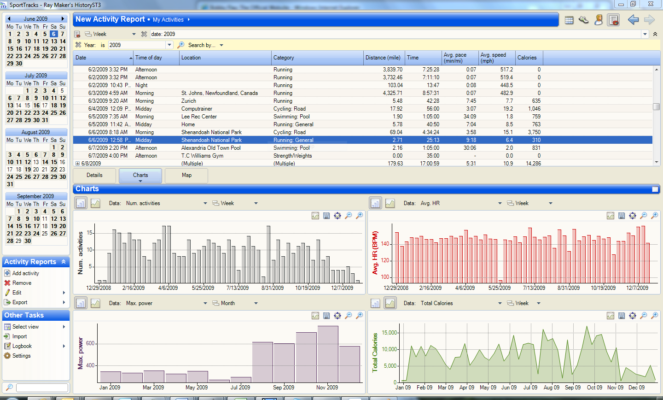The image size is (663, 400).
Task: Switch to the Map tab
Action: 186,175
